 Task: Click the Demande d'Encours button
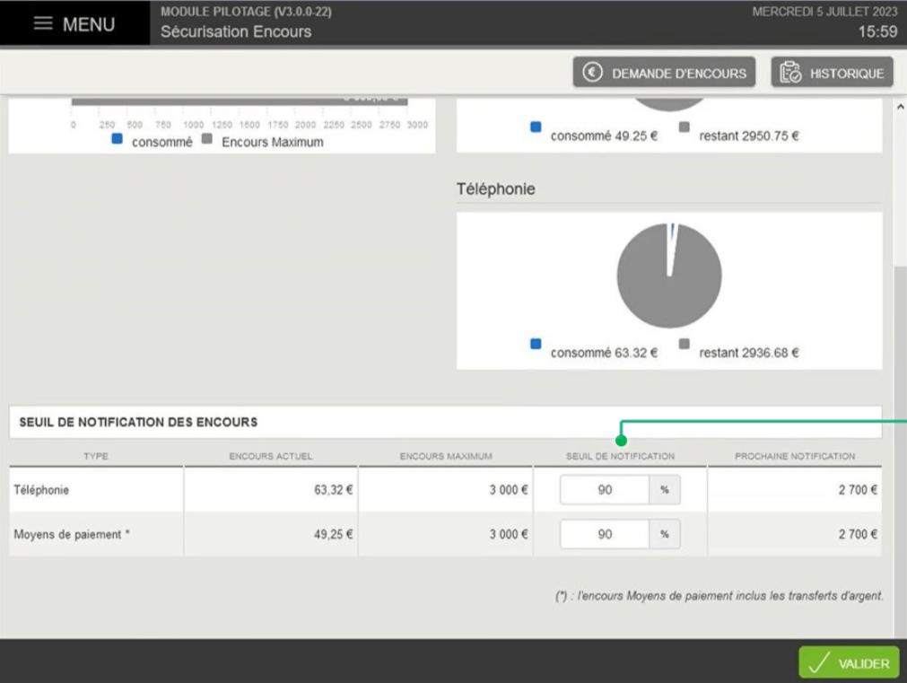pyautogui.click(x=664, y=73)
